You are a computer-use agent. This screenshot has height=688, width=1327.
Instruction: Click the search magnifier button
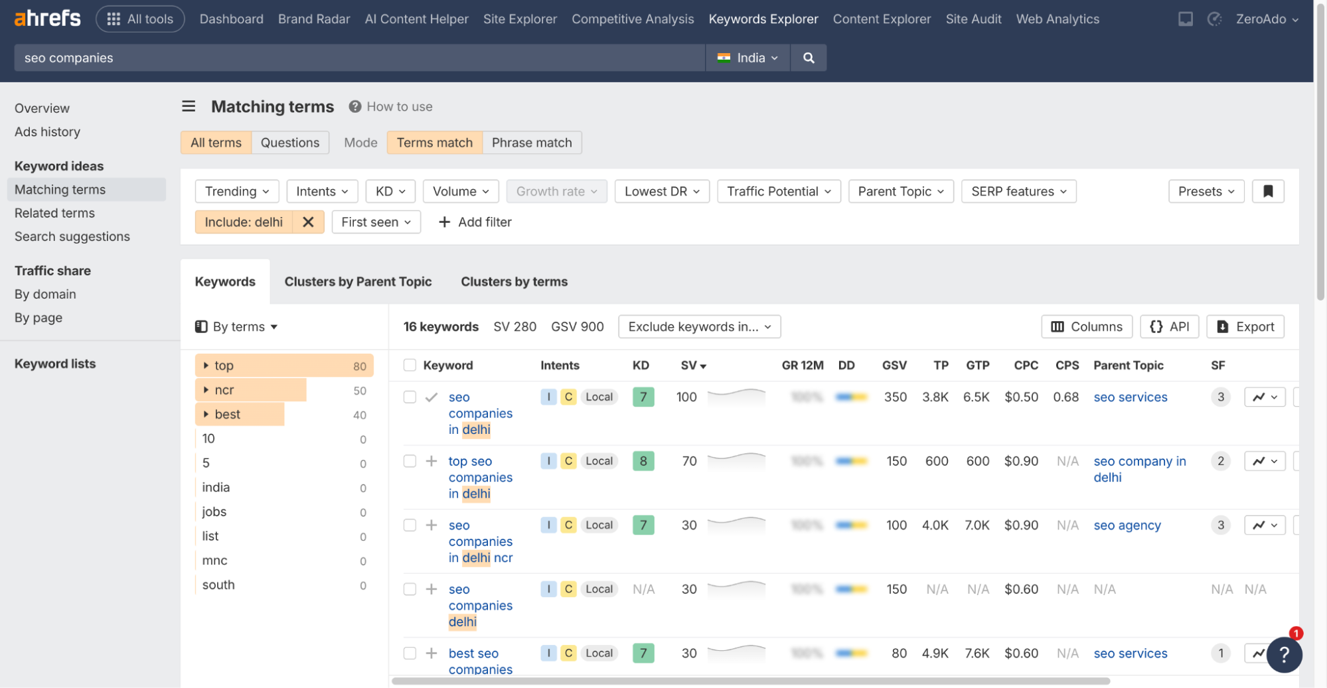click(809, 58)
